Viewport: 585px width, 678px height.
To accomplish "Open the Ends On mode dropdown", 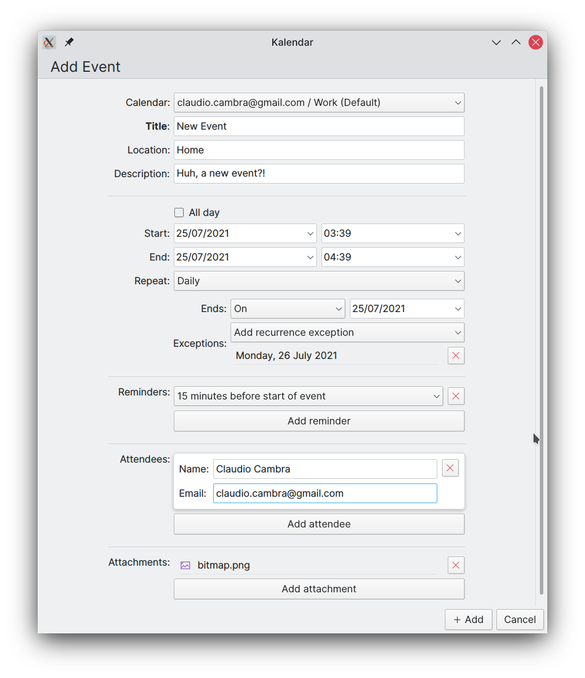I will point(288,309).
